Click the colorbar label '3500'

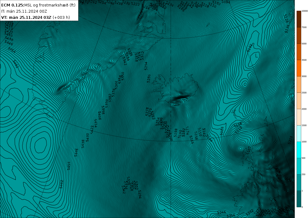point(304,60)
